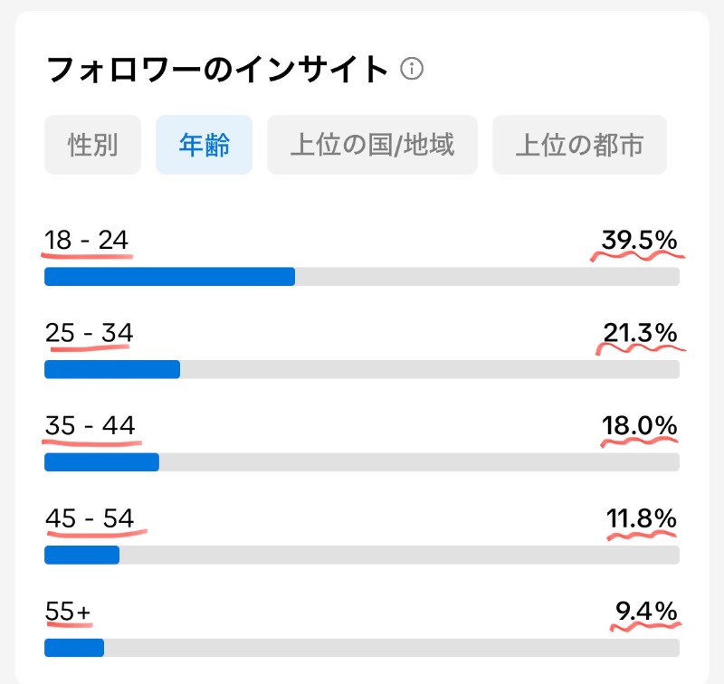Viewport: 724px width, 684px height.
Task: Click the フォロワーのインサイト heading
Action: point(217,70)
